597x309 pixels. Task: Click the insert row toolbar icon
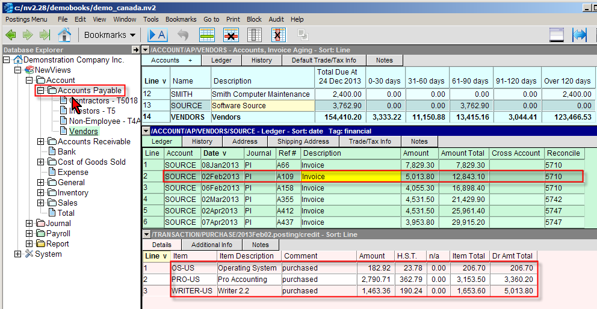[x=207, y=35]
